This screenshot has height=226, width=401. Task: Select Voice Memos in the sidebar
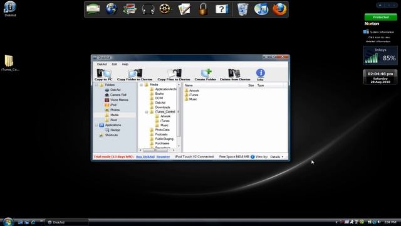click(117, 100)
